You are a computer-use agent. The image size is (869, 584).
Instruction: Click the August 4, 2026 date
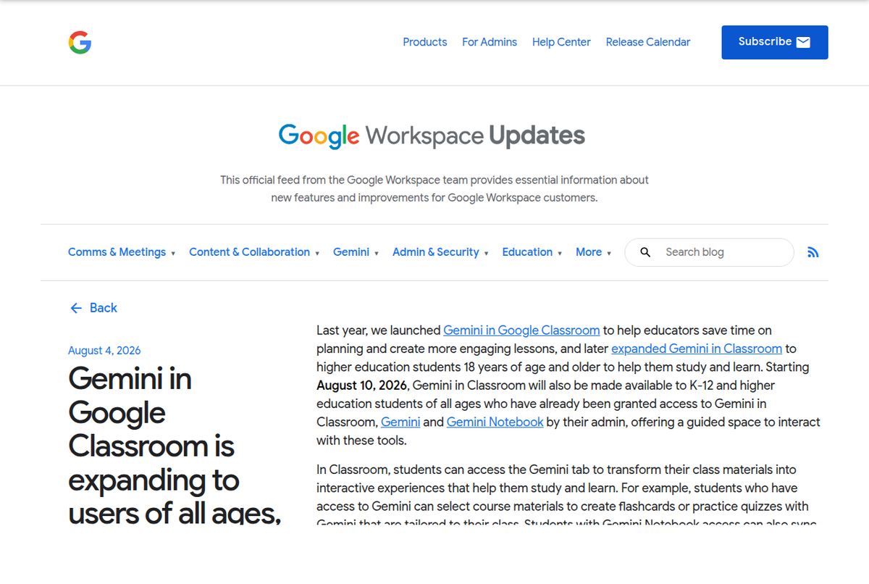(104, 351)
